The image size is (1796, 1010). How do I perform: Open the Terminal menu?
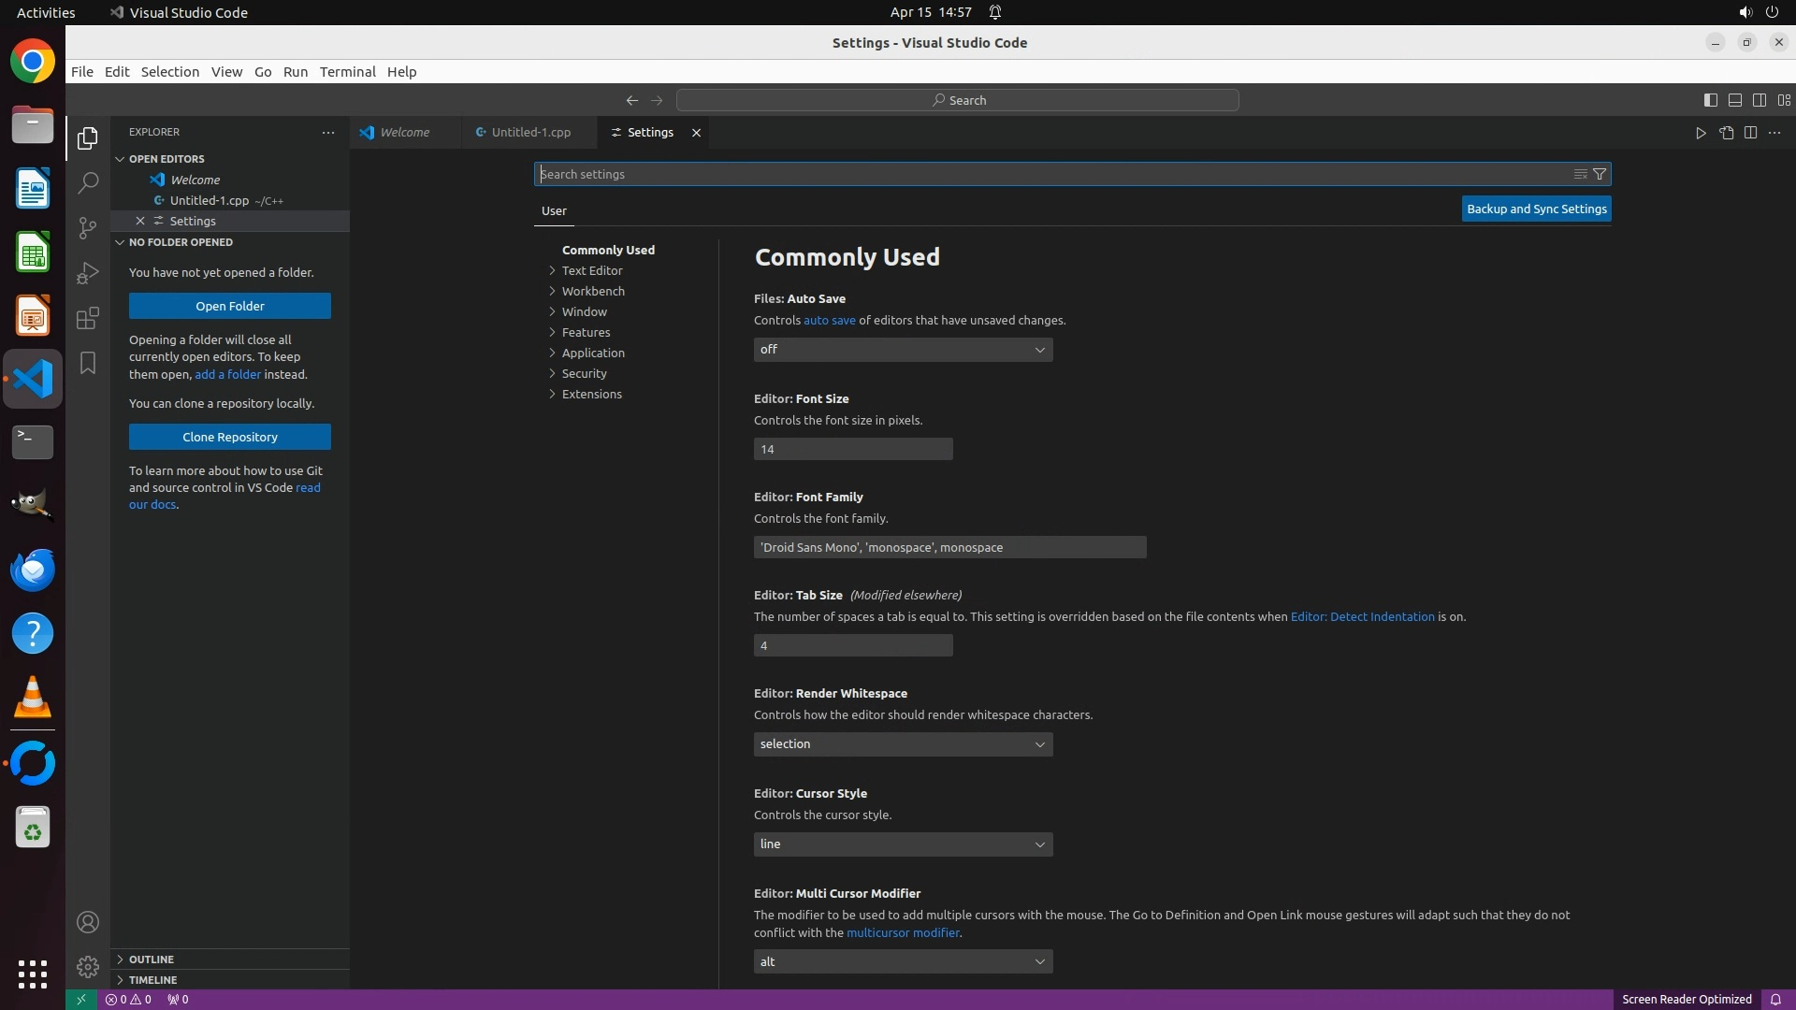(x=347, y=72)
